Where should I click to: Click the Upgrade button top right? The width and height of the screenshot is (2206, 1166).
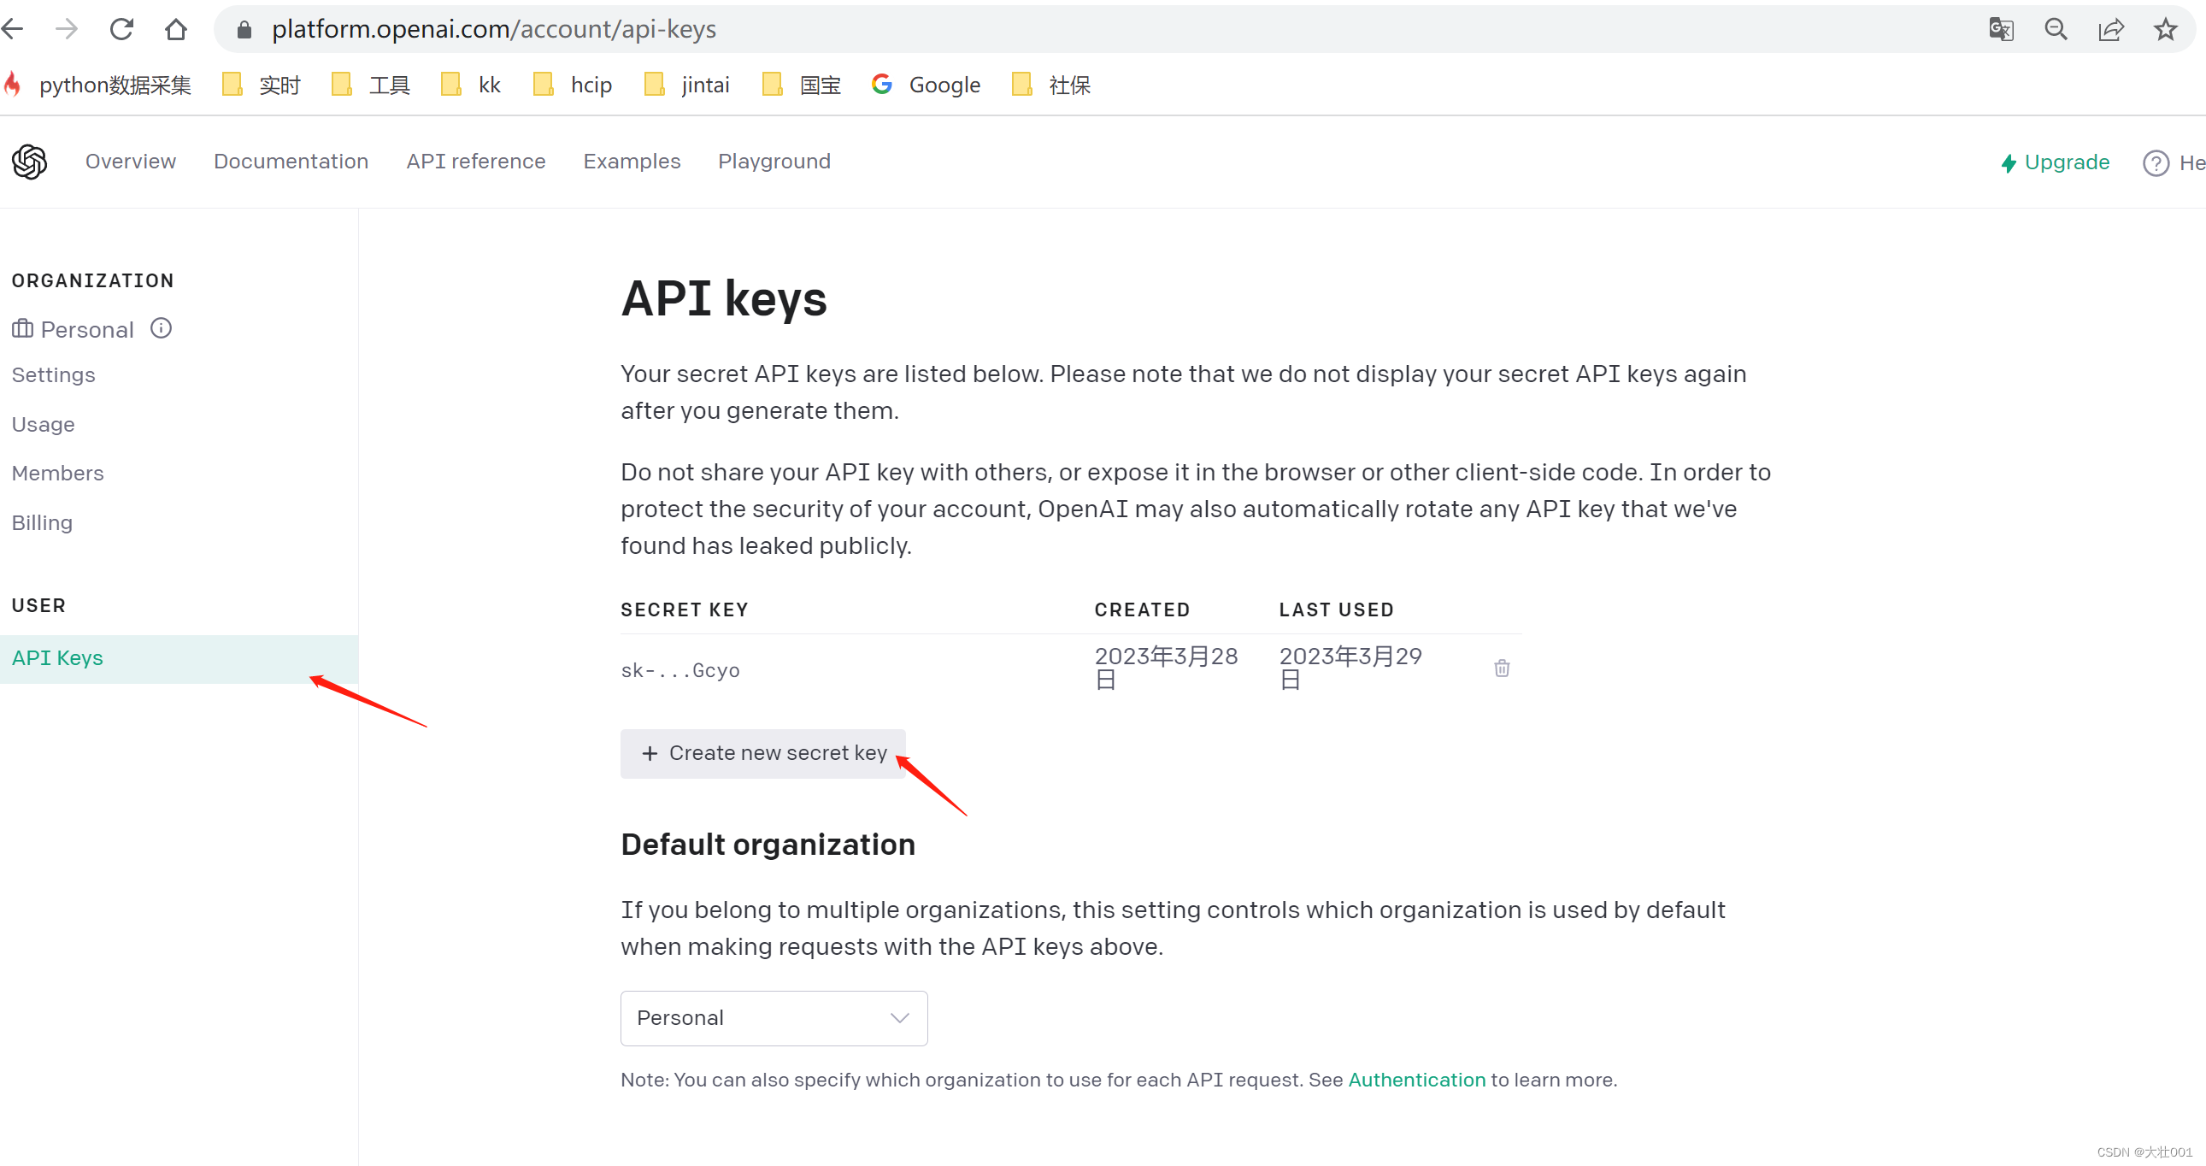point(2056,161)
